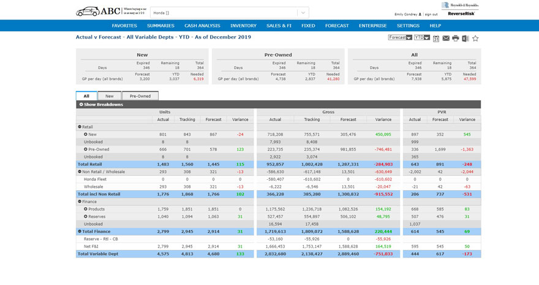The height and width of the screenshot is (285, 539).
Task: Click the 1,037 Unbooked PVR actual value
Action: (415, 224)
